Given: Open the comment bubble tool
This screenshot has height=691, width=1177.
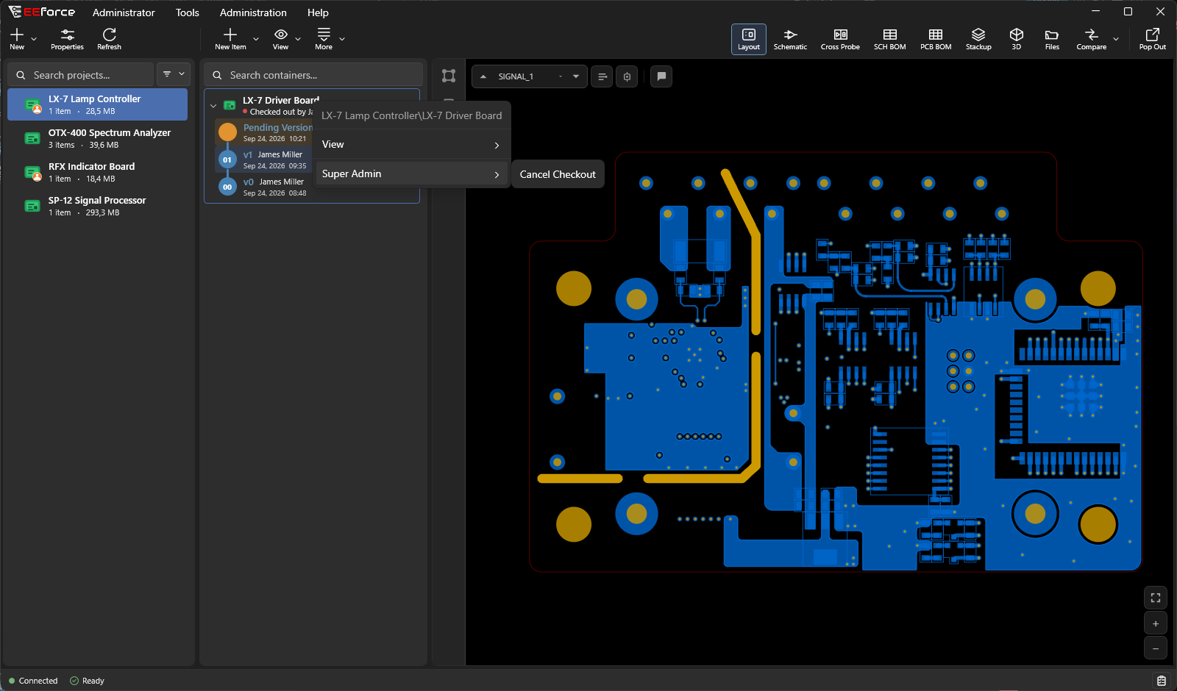Looking at the screenshot, I should [661, 76].
